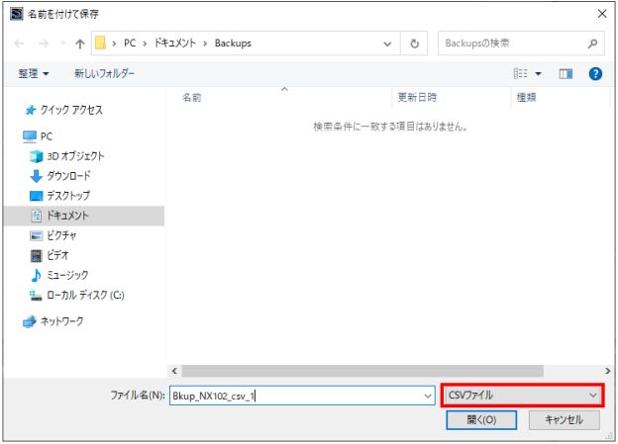
Task: Go up one folder level
Action: (x=80, y=44)
